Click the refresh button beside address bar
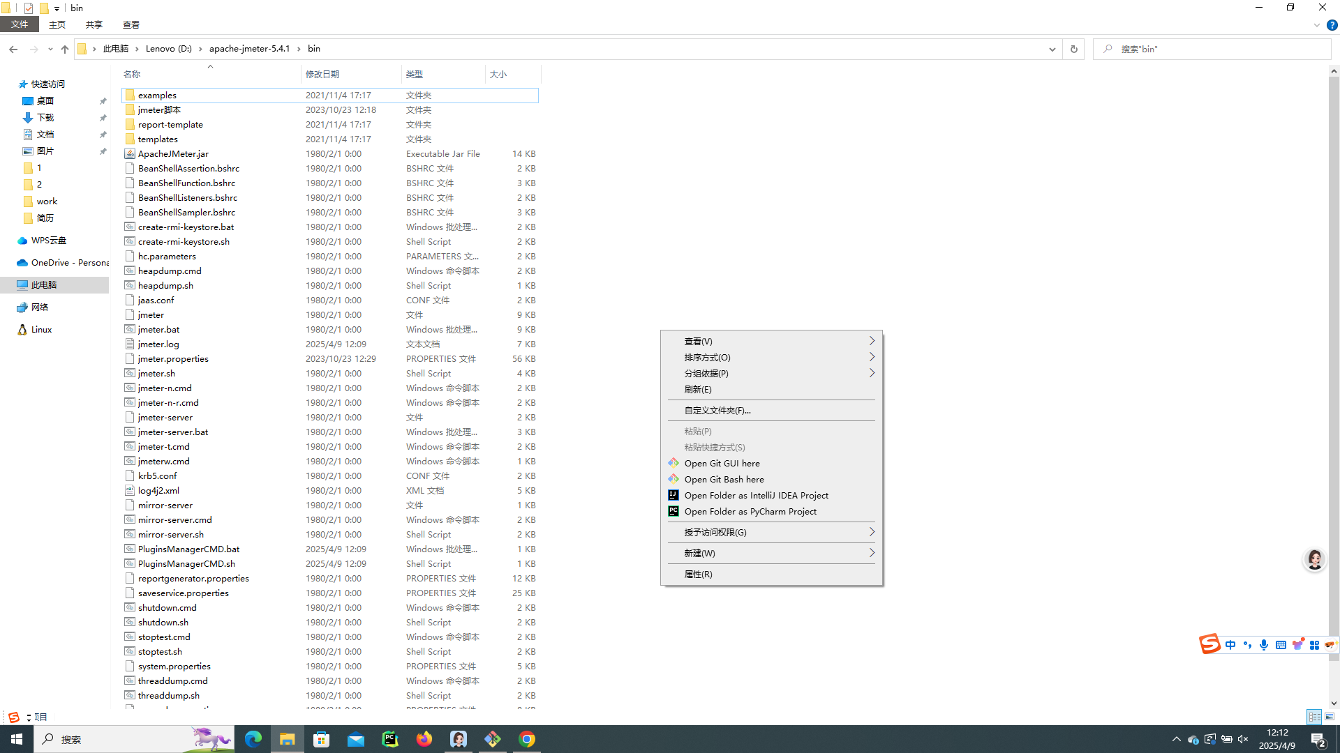This screenshot has width=1340, height=753. pos(1073,49)
